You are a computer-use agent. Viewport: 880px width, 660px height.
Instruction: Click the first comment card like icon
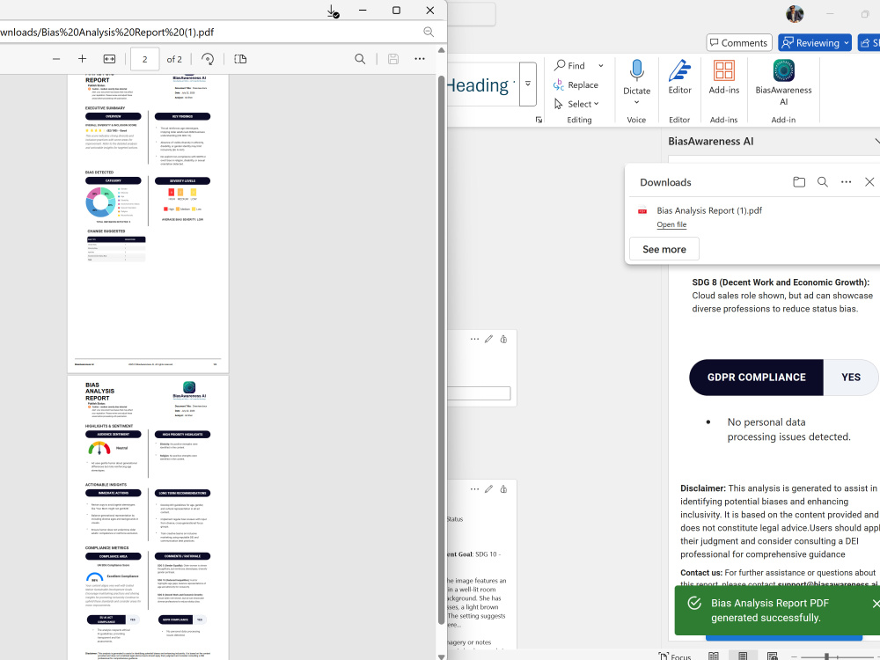pos(503,339)
